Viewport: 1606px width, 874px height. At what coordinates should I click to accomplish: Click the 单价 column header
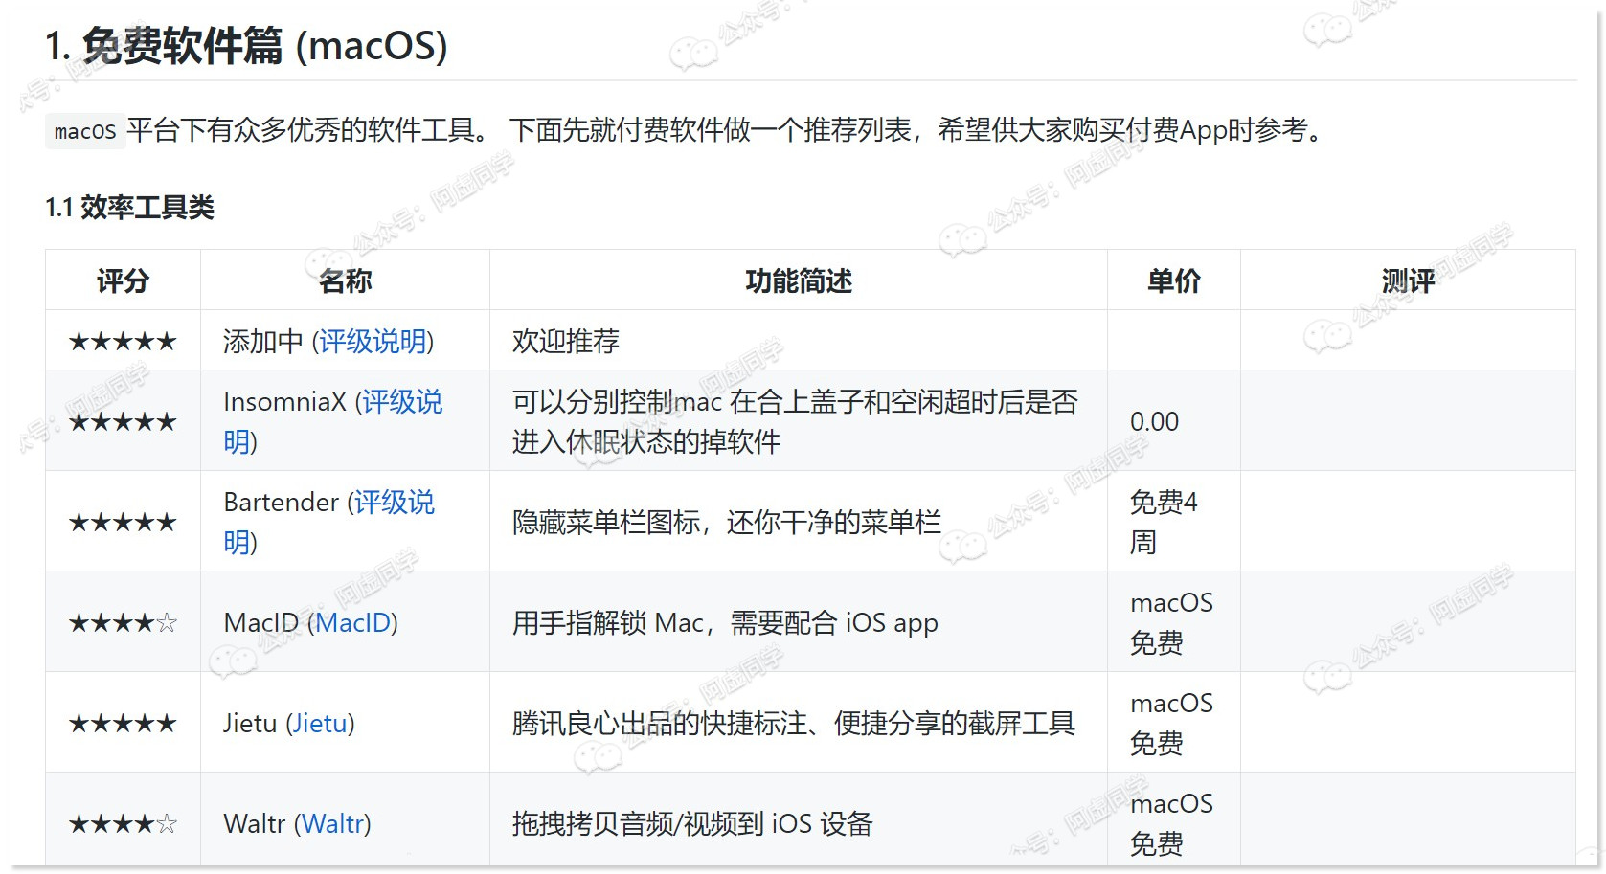click(x=1174, y=280)
